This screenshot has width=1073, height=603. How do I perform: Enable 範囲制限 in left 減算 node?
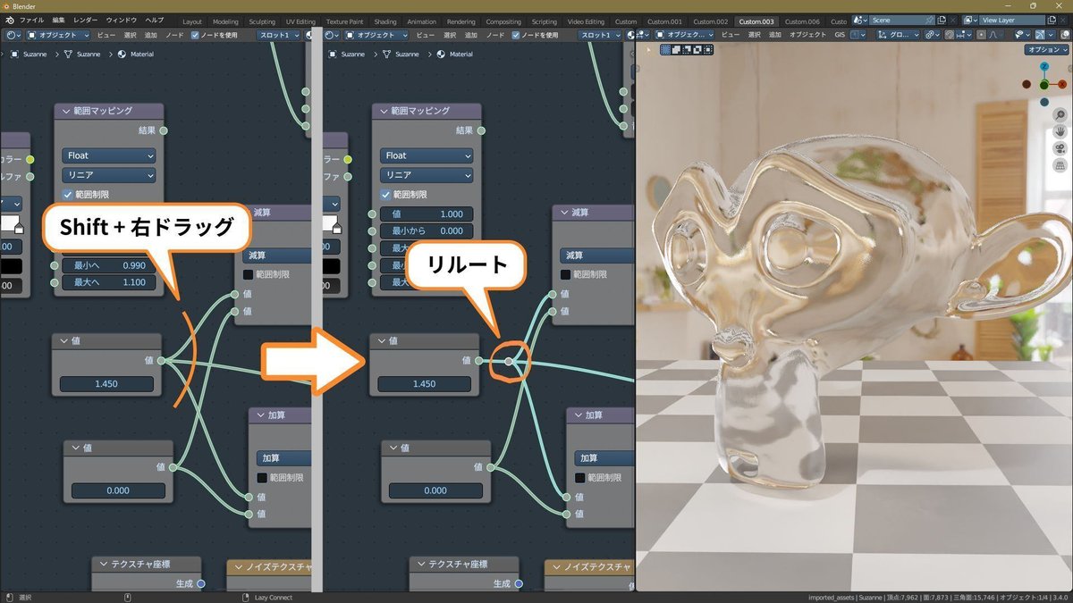pos(249,274)
